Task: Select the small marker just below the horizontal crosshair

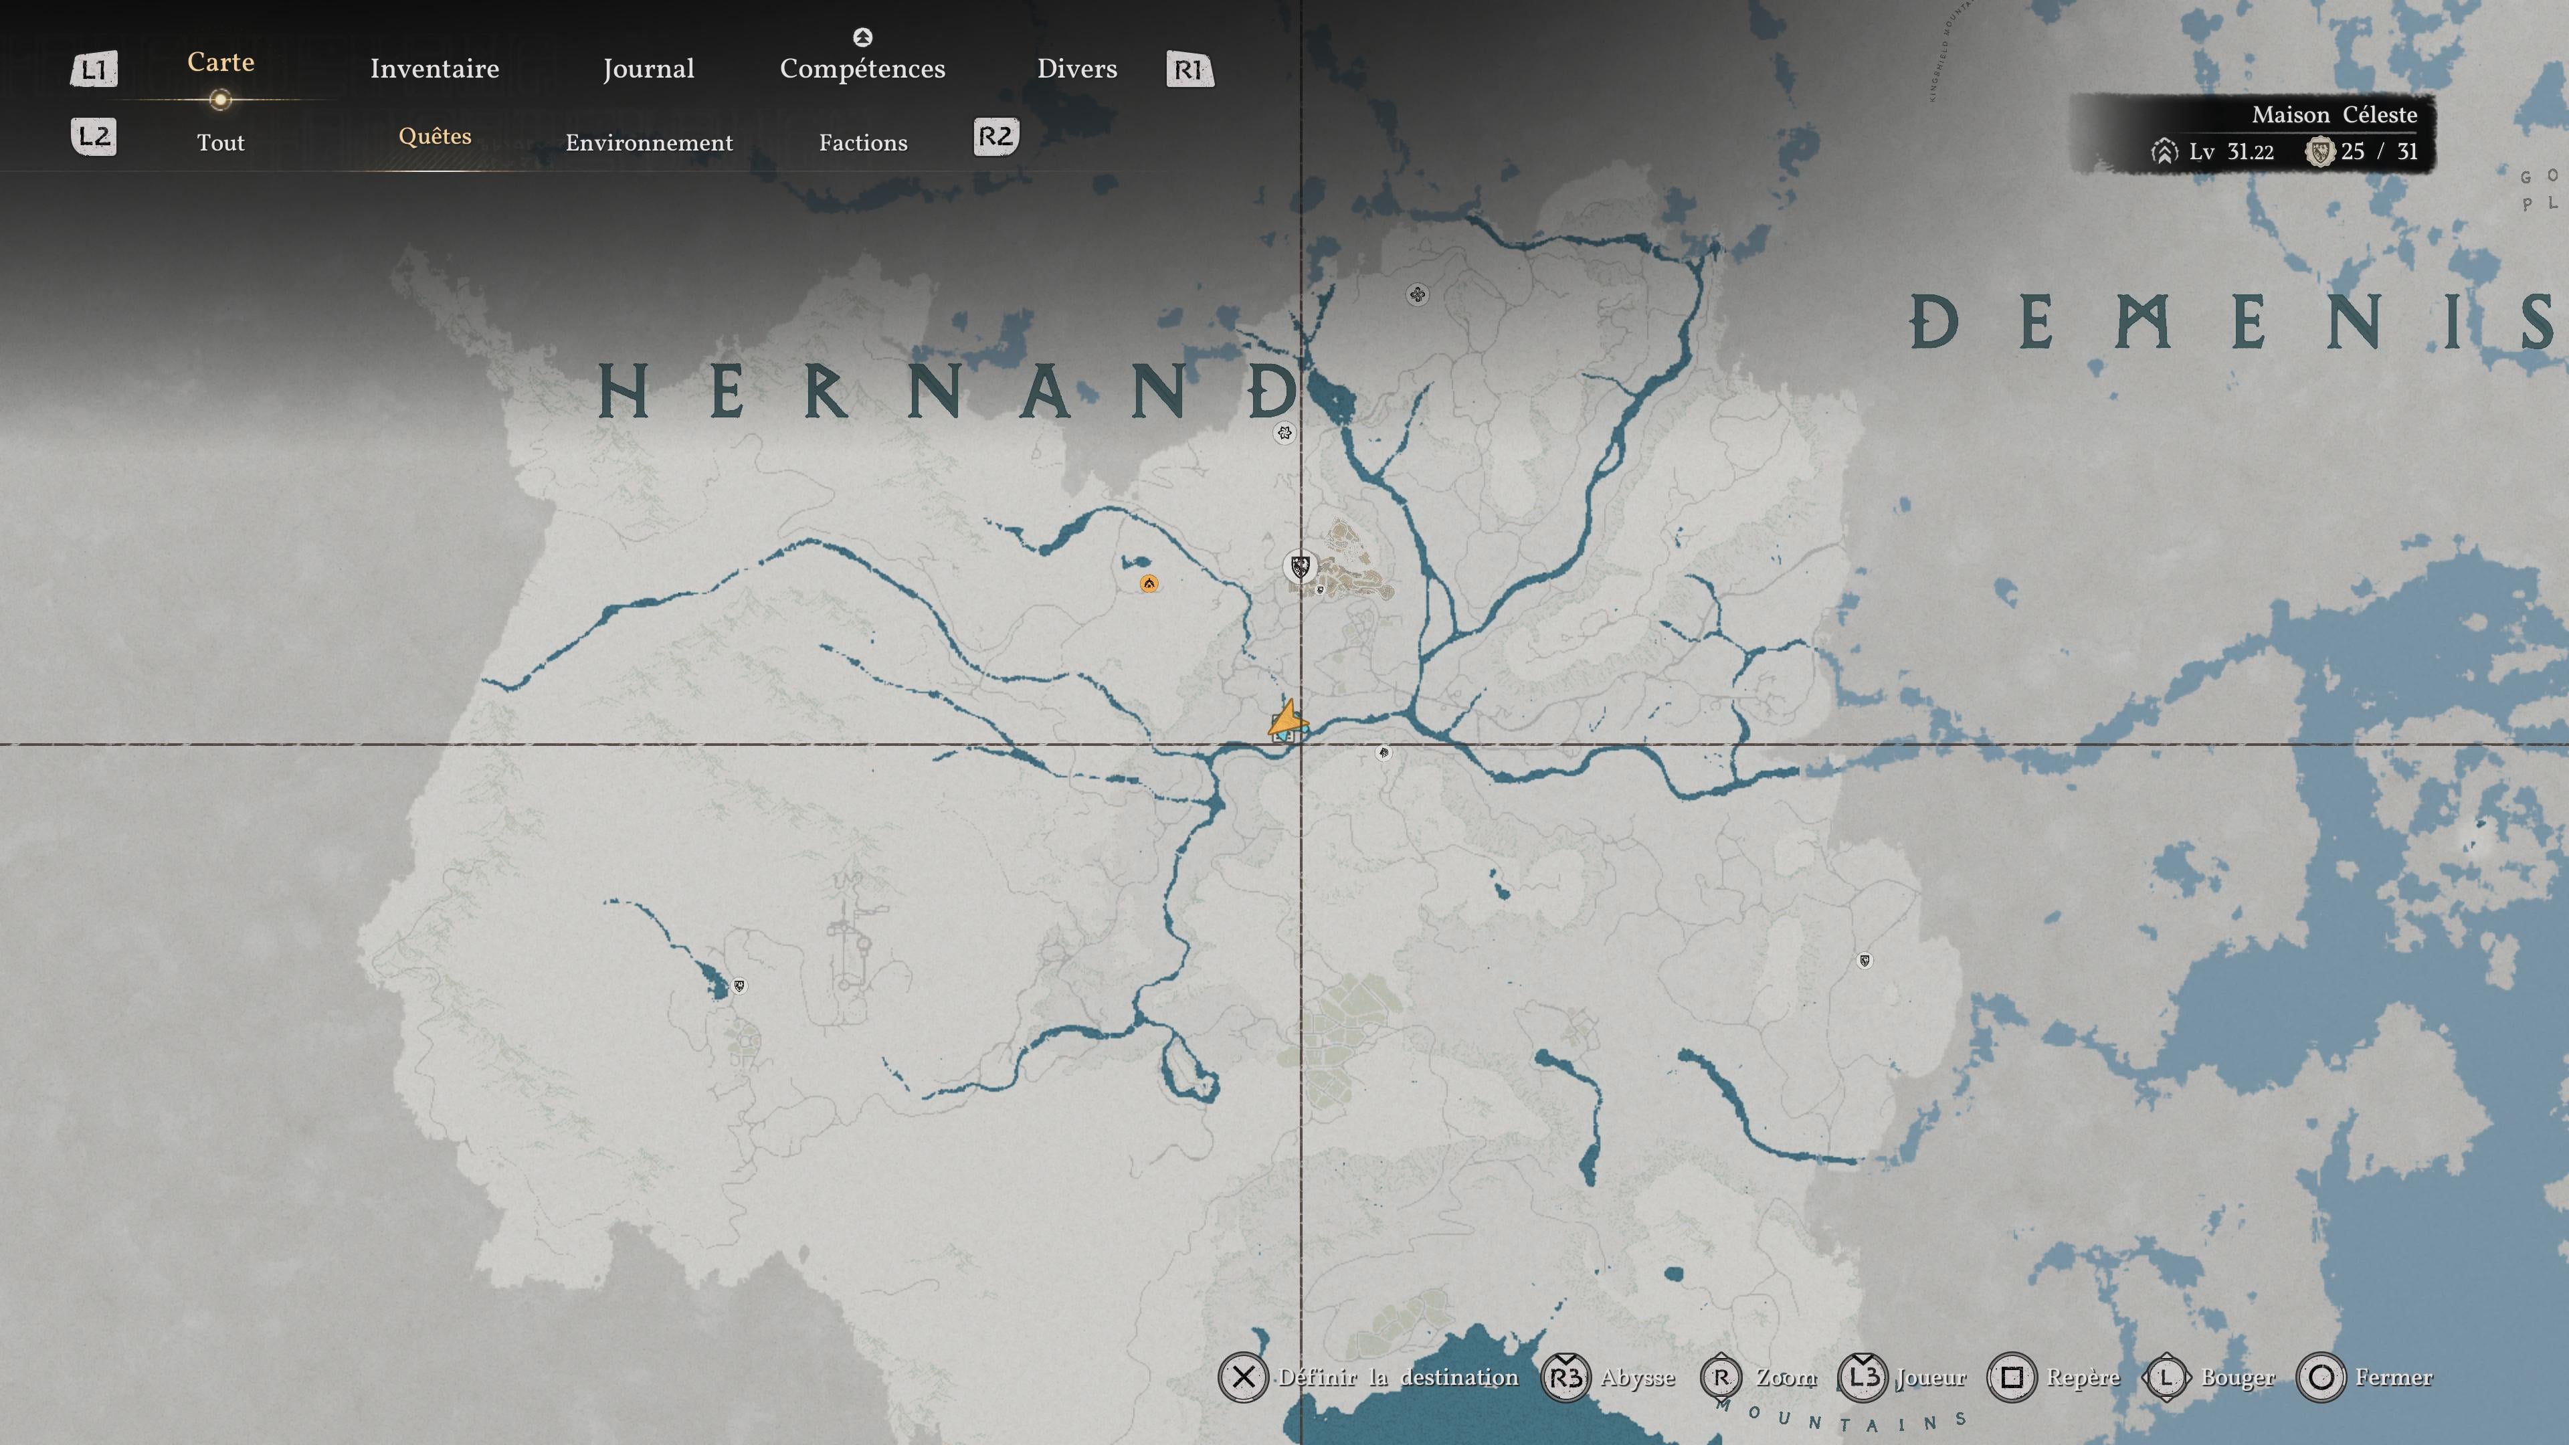Action: coord(1384,753)
